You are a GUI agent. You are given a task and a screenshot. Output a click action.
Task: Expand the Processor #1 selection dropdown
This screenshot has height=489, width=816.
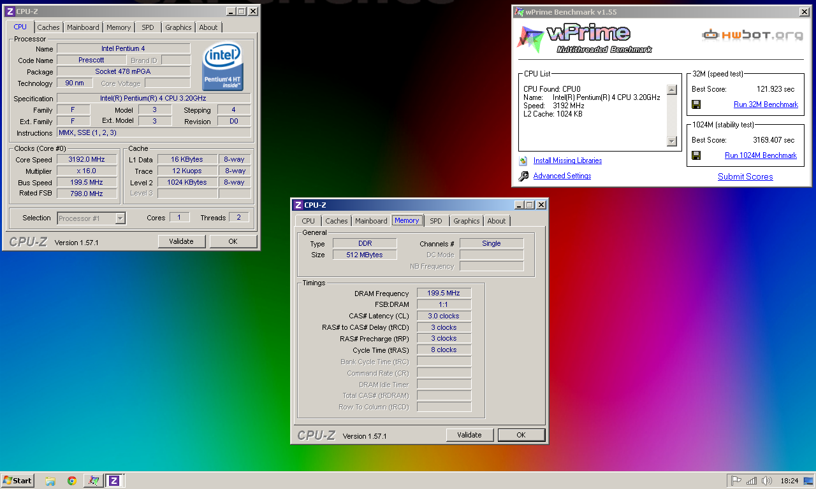pos(120,218)
